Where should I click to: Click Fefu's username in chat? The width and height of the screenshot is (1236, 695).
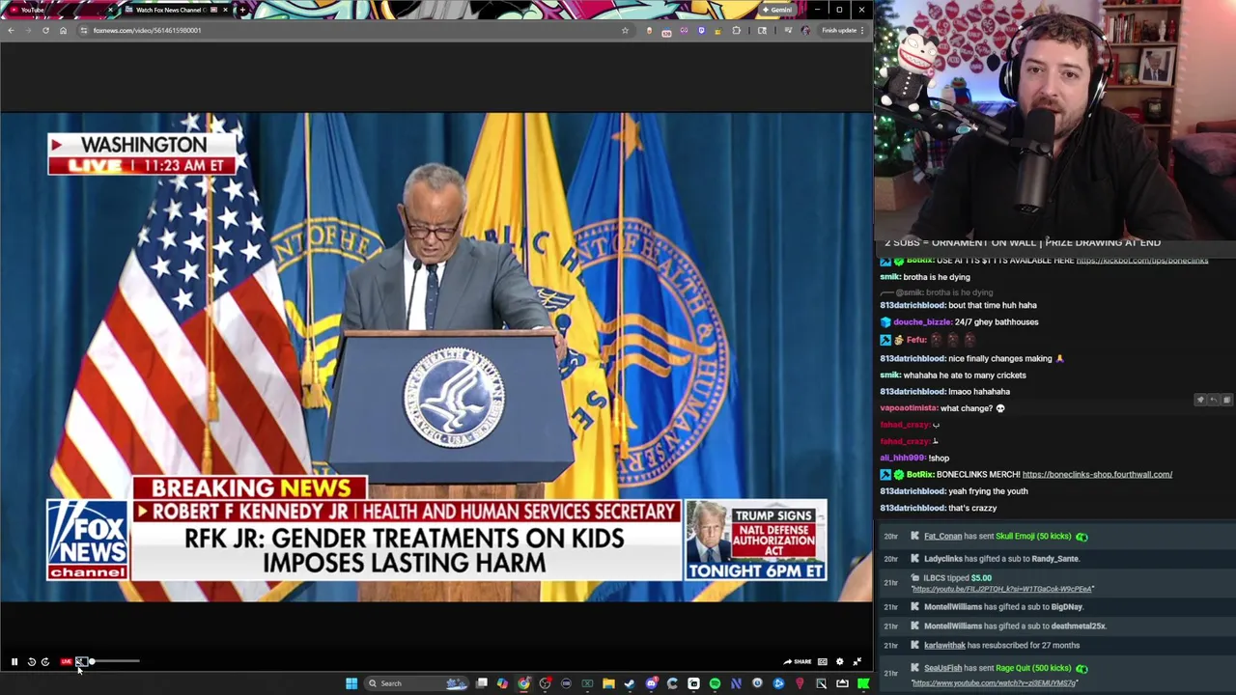point(916,340)
